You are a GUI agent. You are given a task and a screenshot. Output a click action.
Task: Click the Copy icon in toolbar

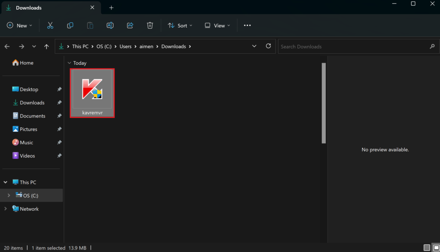point(70,25)
